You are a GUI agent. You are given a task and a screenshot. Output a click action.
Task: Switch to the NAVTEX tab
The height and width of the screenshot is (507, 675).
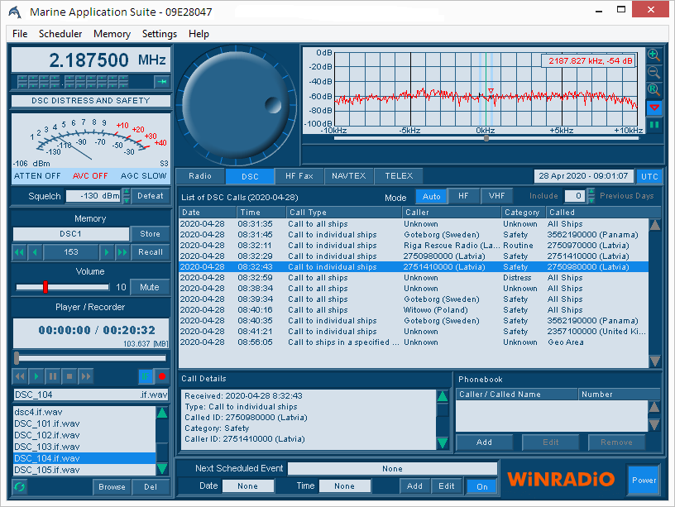(348, 175)
